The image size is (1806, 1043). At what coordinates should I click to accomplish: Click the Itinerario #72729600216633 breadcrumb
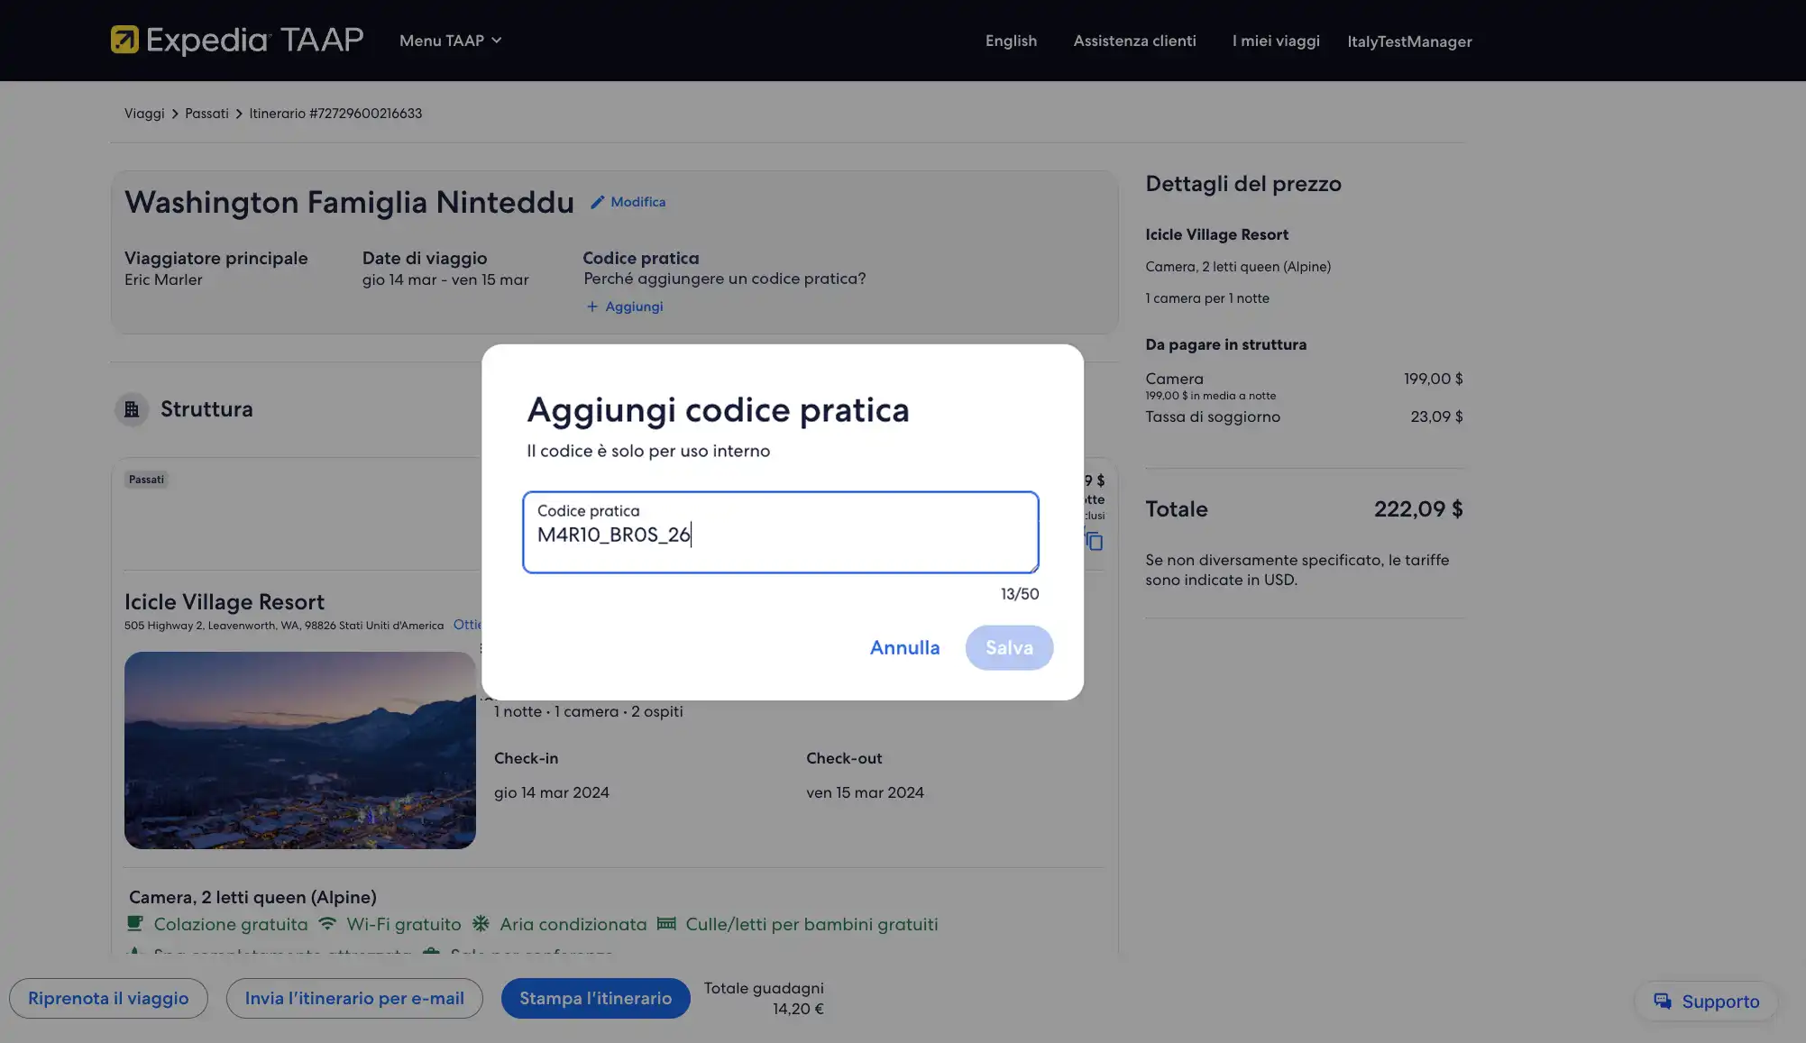click(335, 114)
